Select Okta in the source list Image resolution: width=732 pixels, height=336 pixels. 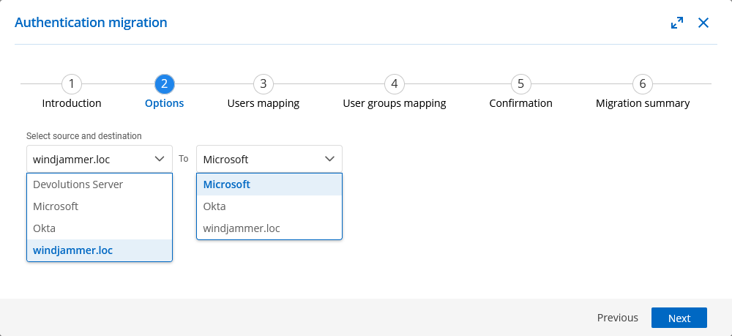100,228
